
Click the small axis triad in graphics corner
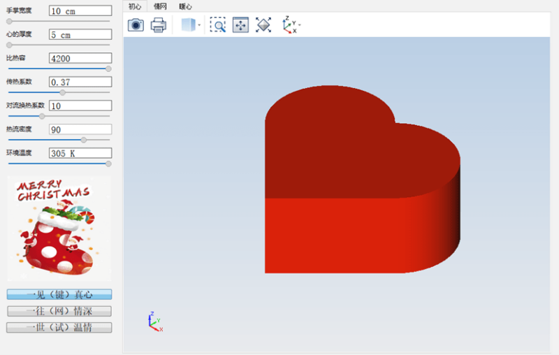click(154, 321)
